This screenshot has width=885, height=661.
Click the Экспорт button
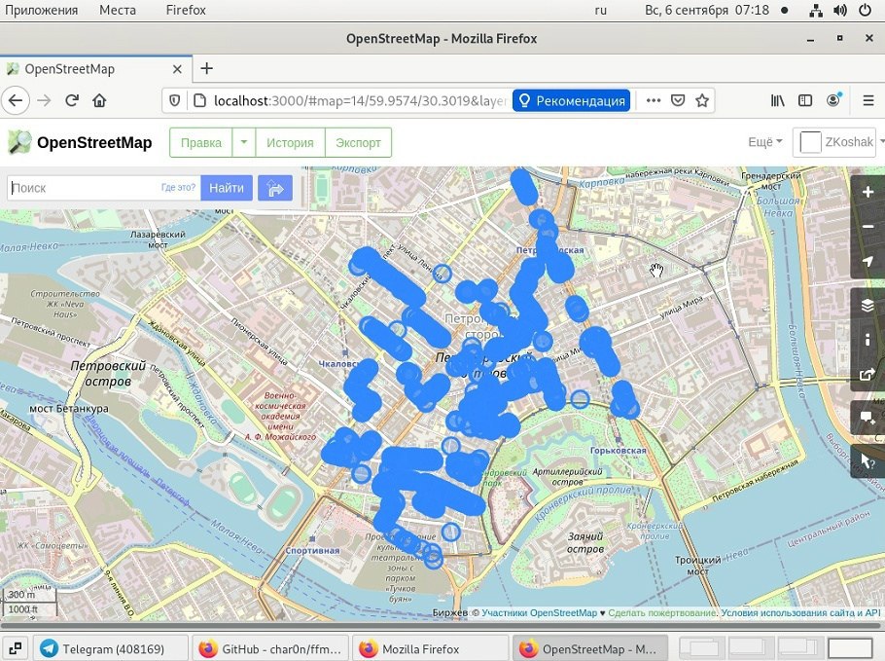358,142
